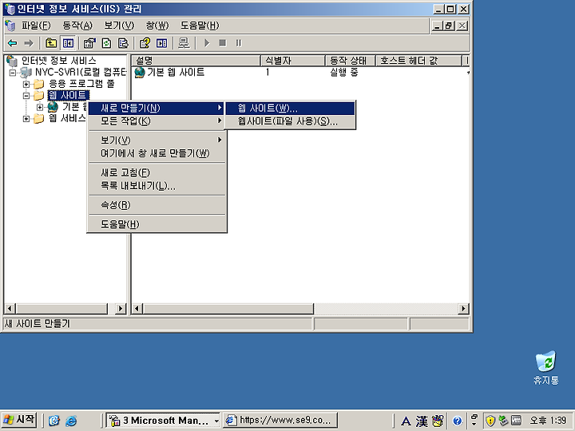Screen dimensions: 575x431
Task: Open the 창(W) menu
Action: [157, 26]
